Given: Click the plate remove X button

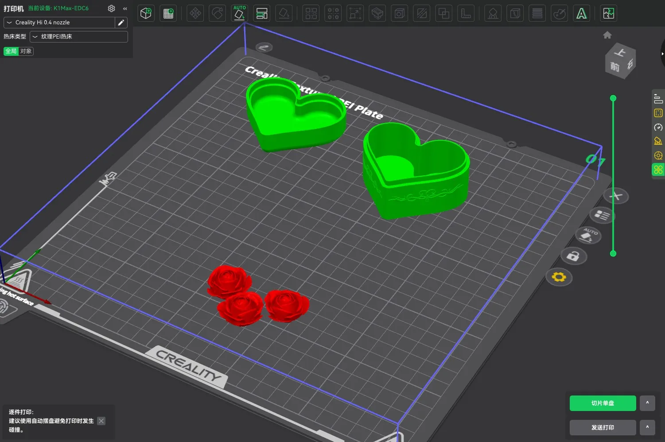Looking at the screenshot, I should tap(616, 196).
